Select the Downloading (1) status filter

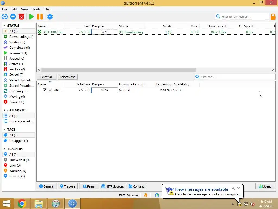point(18,37)
